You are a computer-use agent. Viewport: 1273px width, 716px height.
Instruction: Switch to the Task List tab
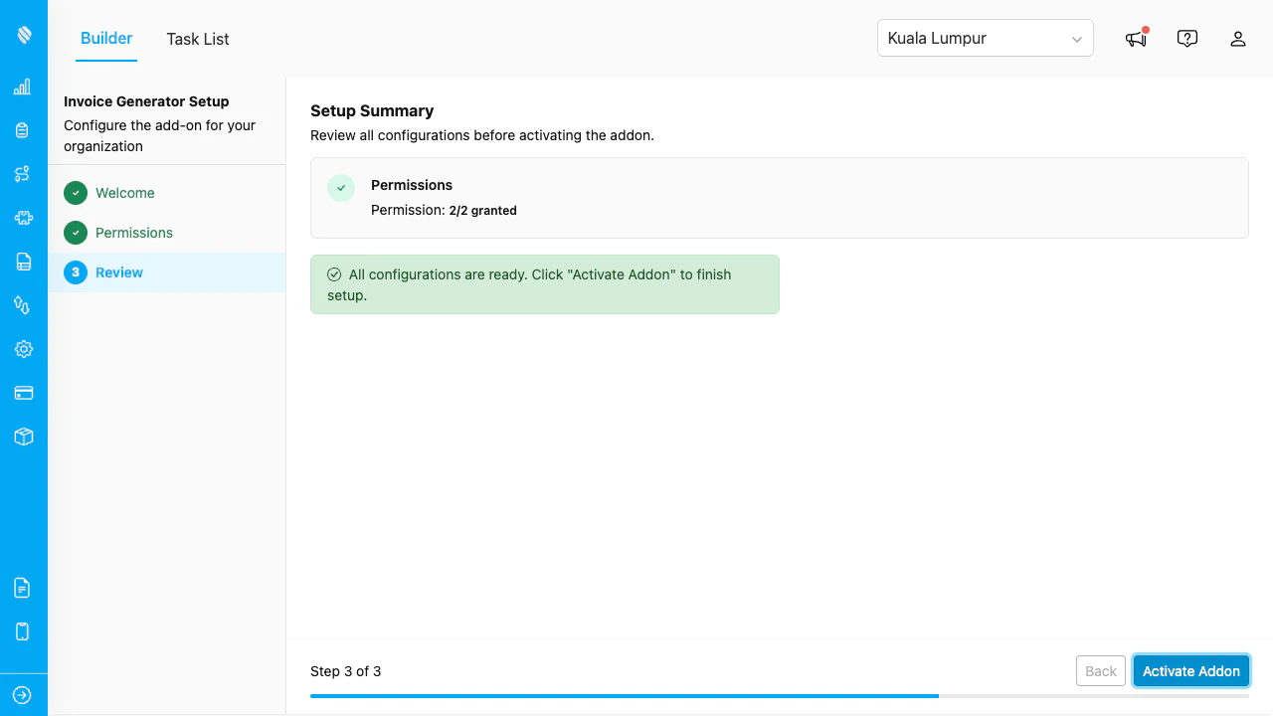coord(197,39)
